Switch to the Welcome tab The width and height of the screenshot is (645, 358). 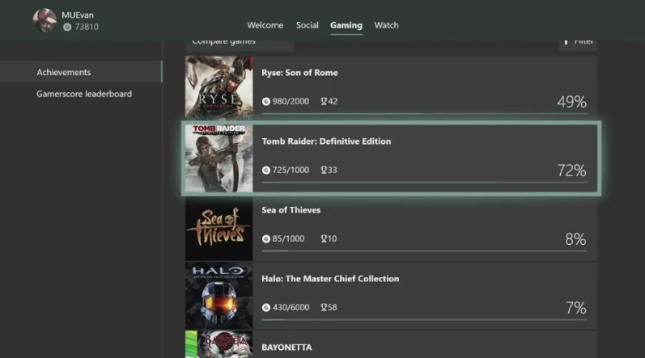pos(265,25)
